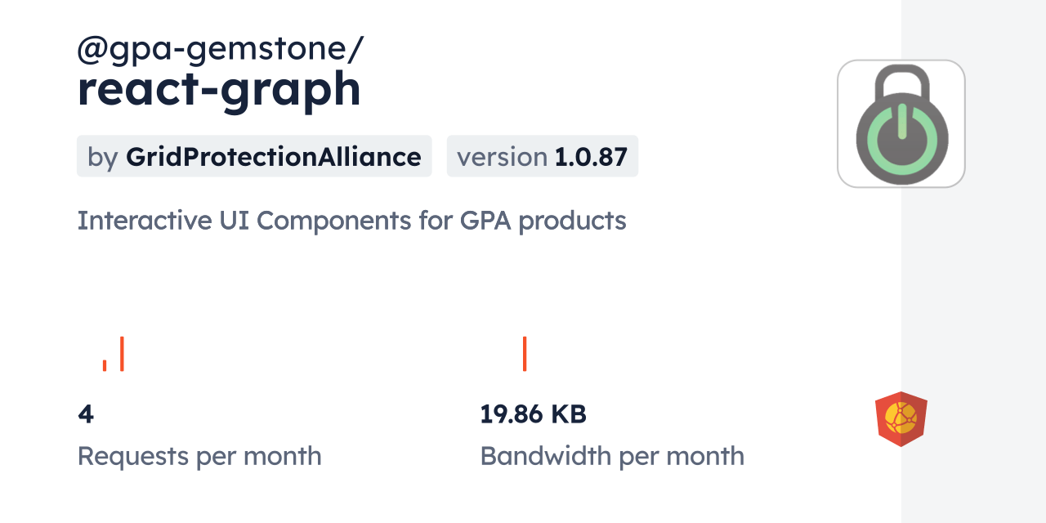Click the 19.86 KB bandwidth value

tap(534, 414)
